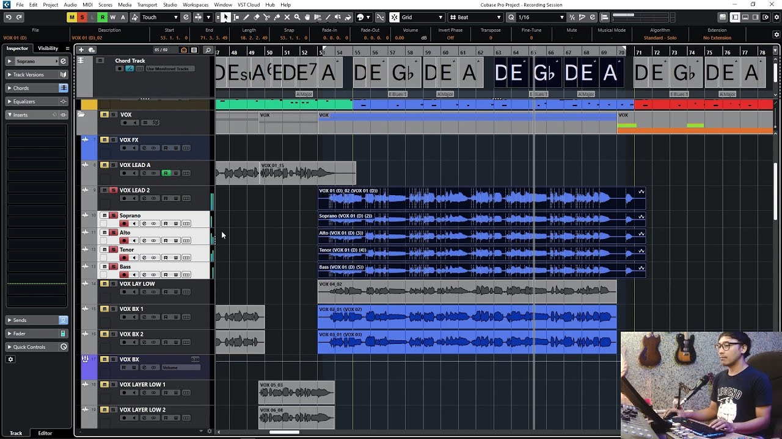Image resolution: width=782 pixels, height=439 pixels.
Task: Select the Mute X tool
Action: point(287,17)
